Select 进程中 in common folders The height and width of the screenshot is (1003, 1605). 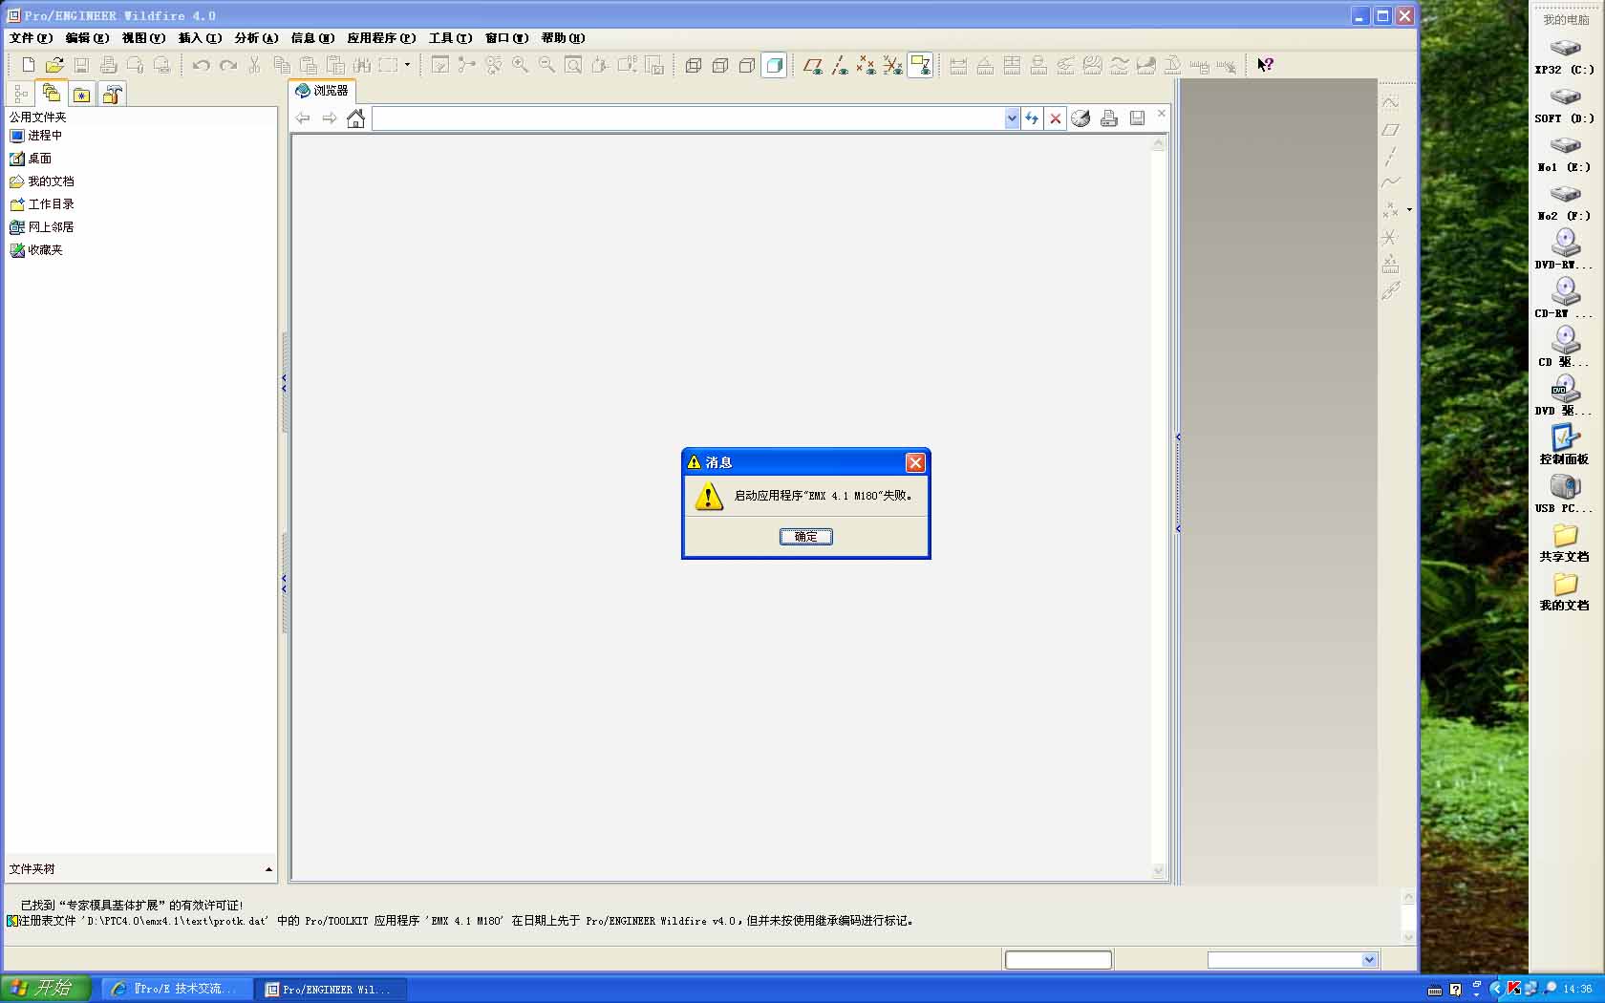(x=36, y=136)
